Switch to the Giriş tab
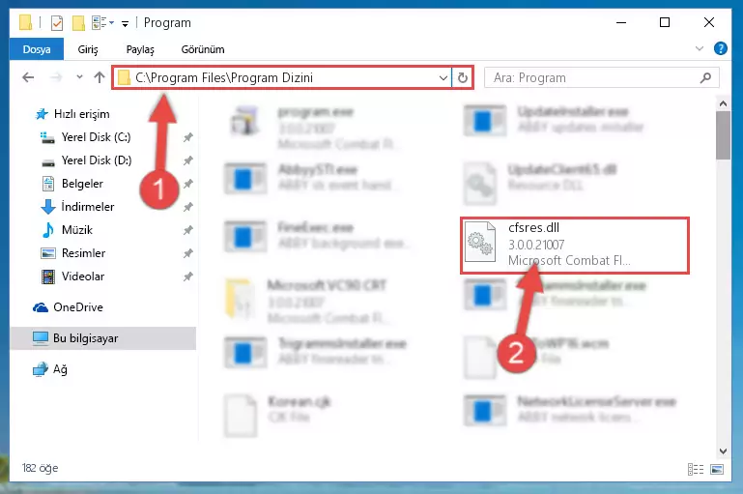The width and height of the screenshot is (743, 494). 88,49
